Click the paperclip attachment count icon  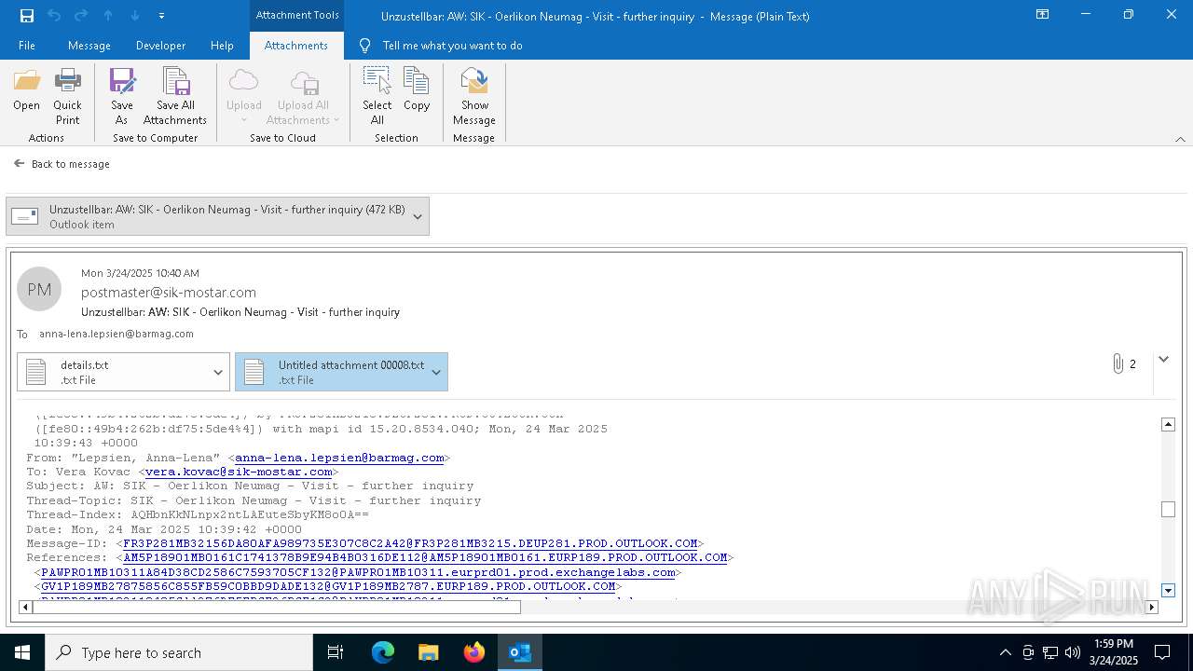1118,364
